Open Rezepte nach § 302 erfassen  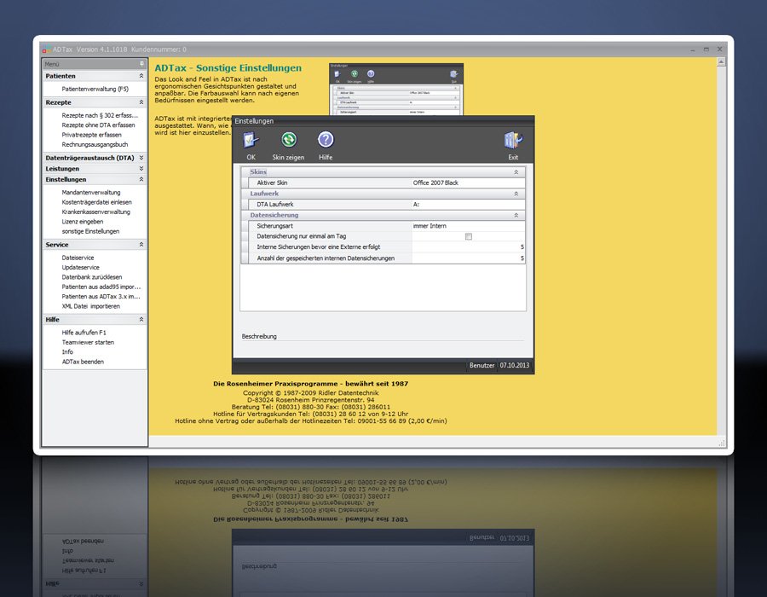[x=100, y=115]
